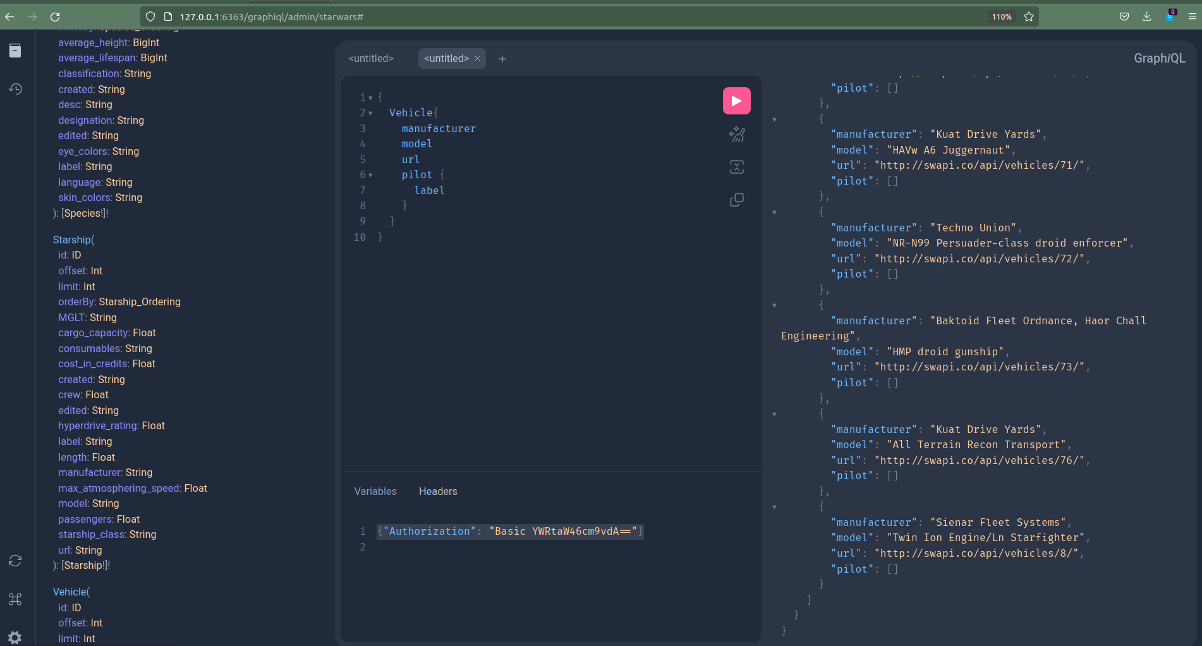1202x646 pixels.
Task: Copy the query using the copy icon
Action: 736,200
